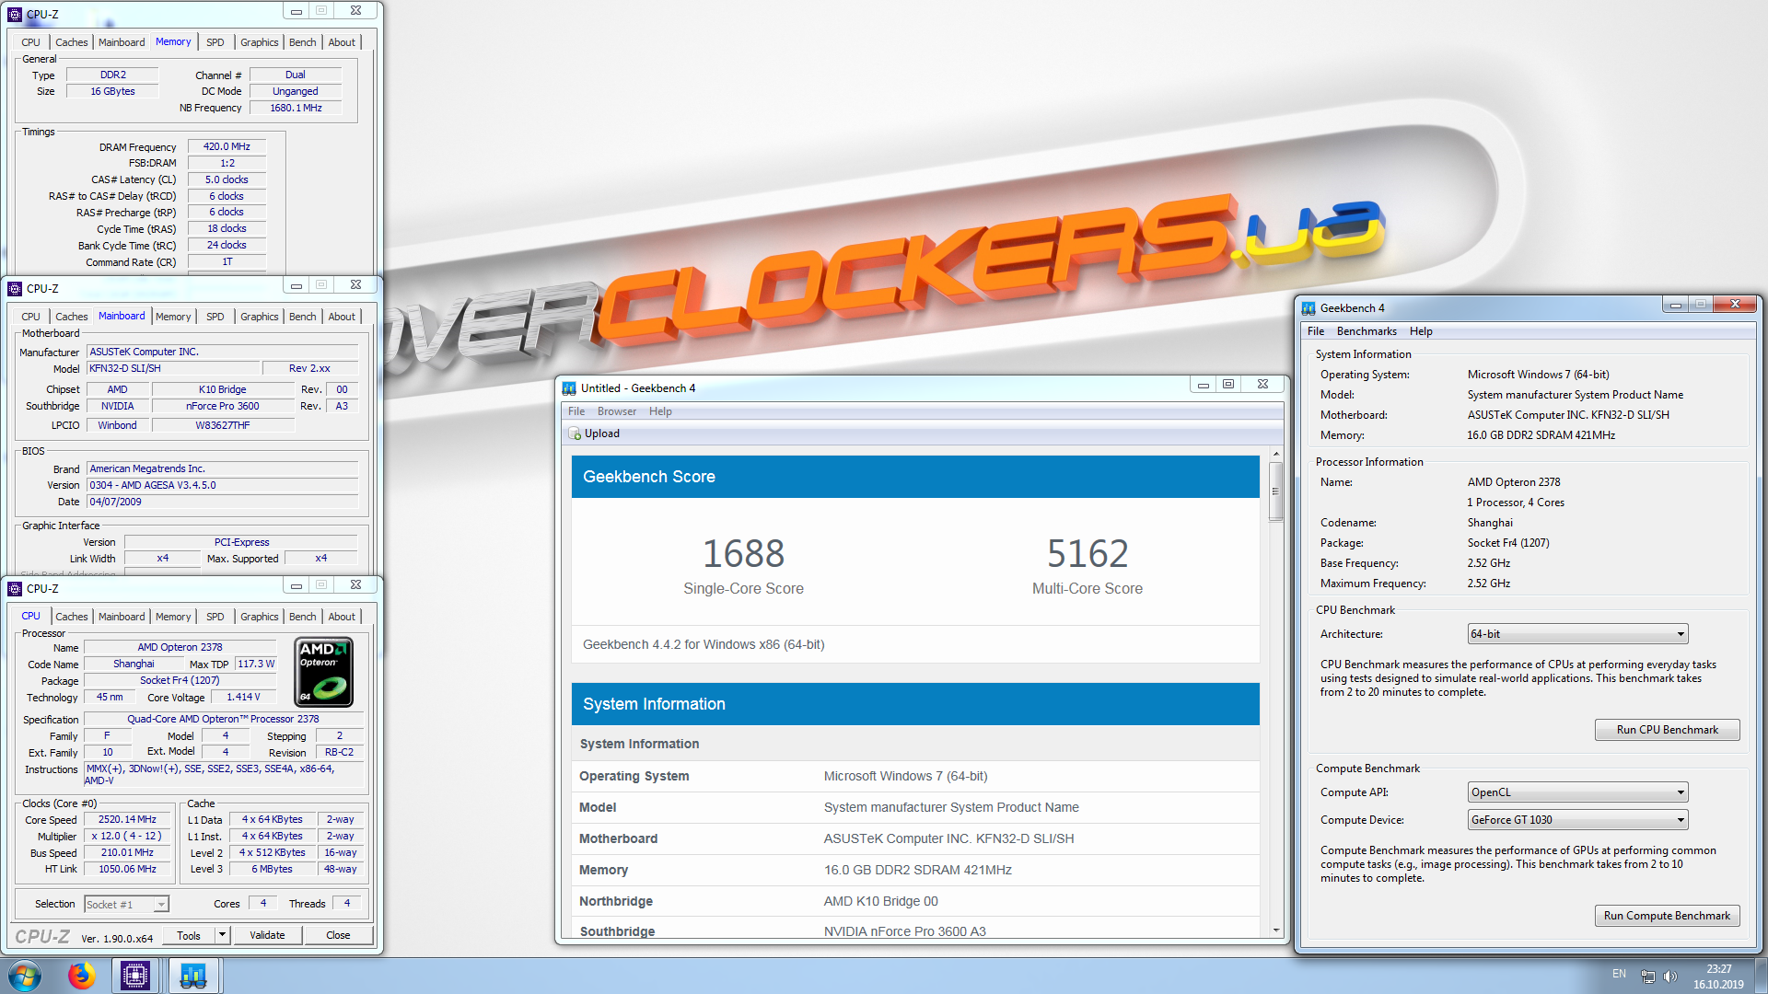Select CPU tab in top CPU-Z window
The width and height of the screenshot is (1768, 994).
coord(30,42)
